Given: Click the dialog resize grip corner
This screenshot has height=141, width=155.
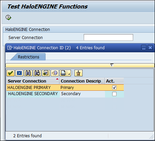Looking at the screenshot, I should tap(152, 137).
